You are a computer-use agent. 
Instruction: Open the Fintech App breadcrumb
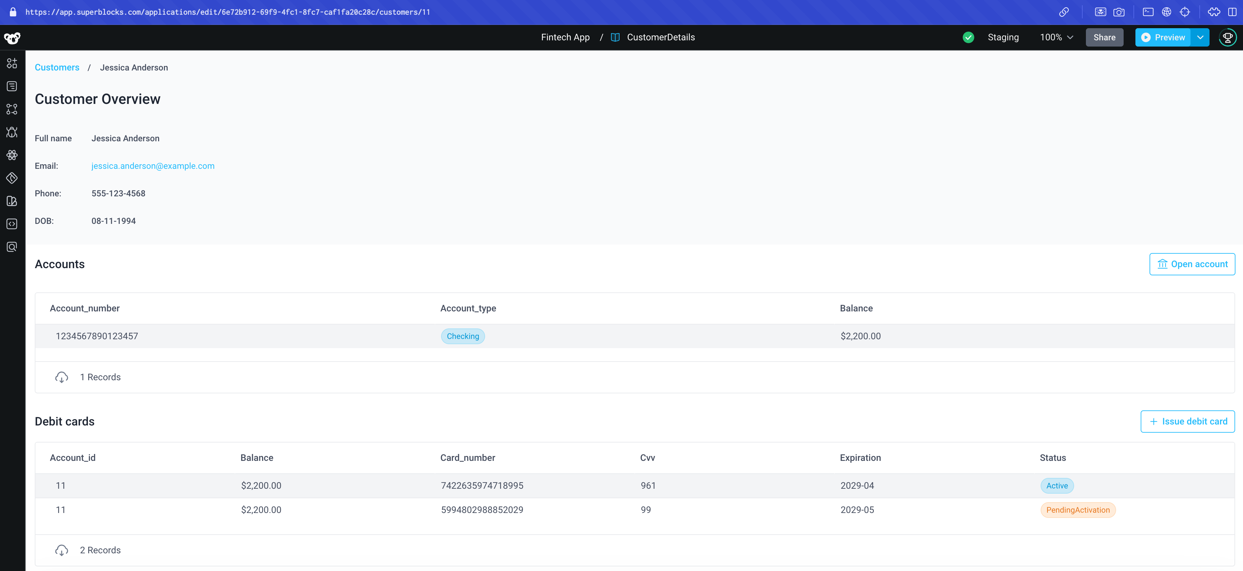pos(565,37)
